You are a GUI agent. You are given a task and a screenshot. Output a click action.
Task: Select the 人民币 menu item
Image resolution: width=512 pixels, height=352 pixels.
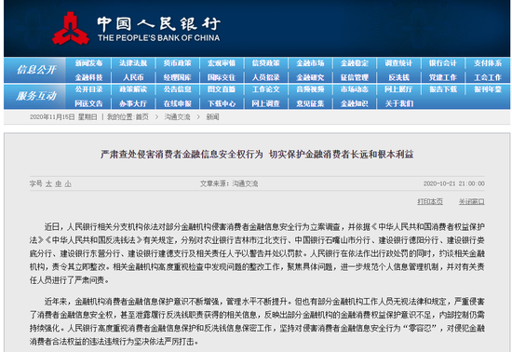tap(133, 77)
